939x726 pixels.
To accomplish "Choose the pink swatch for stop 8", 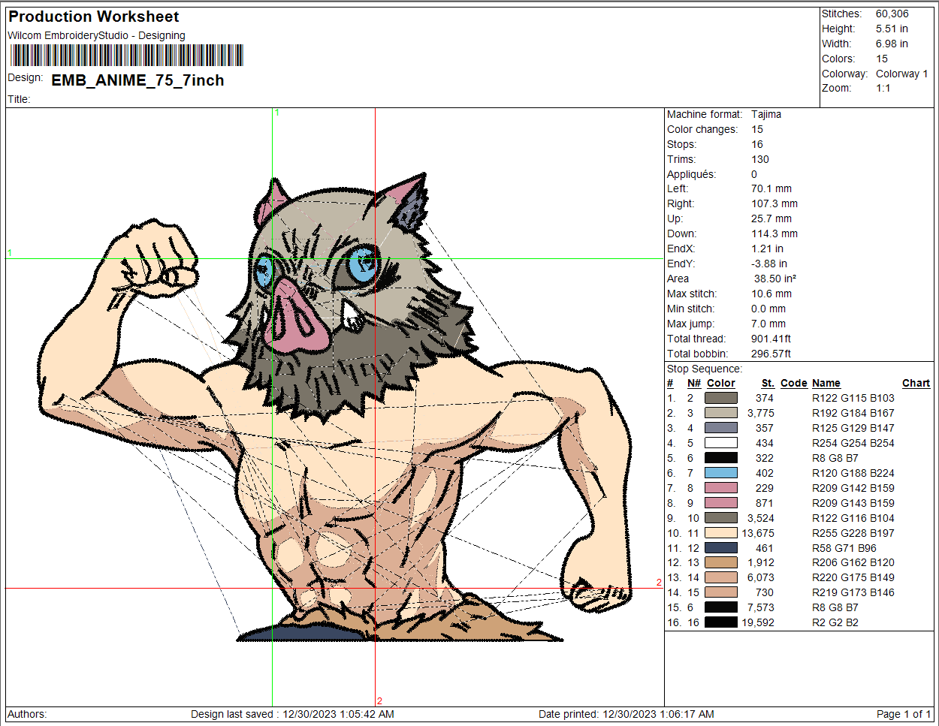I will [720, 503].
